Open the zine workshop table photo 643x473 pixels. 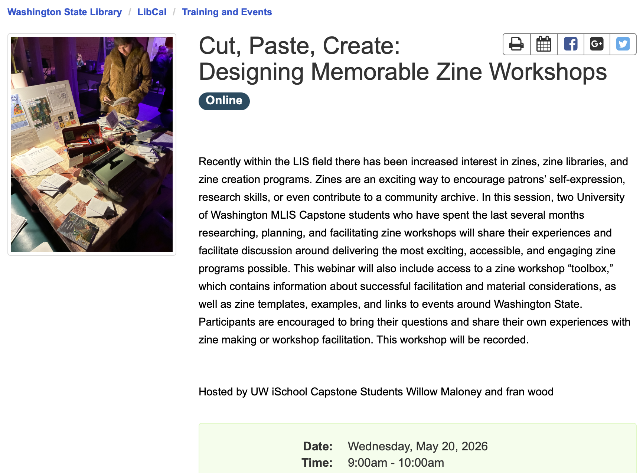tap(92, 144)
